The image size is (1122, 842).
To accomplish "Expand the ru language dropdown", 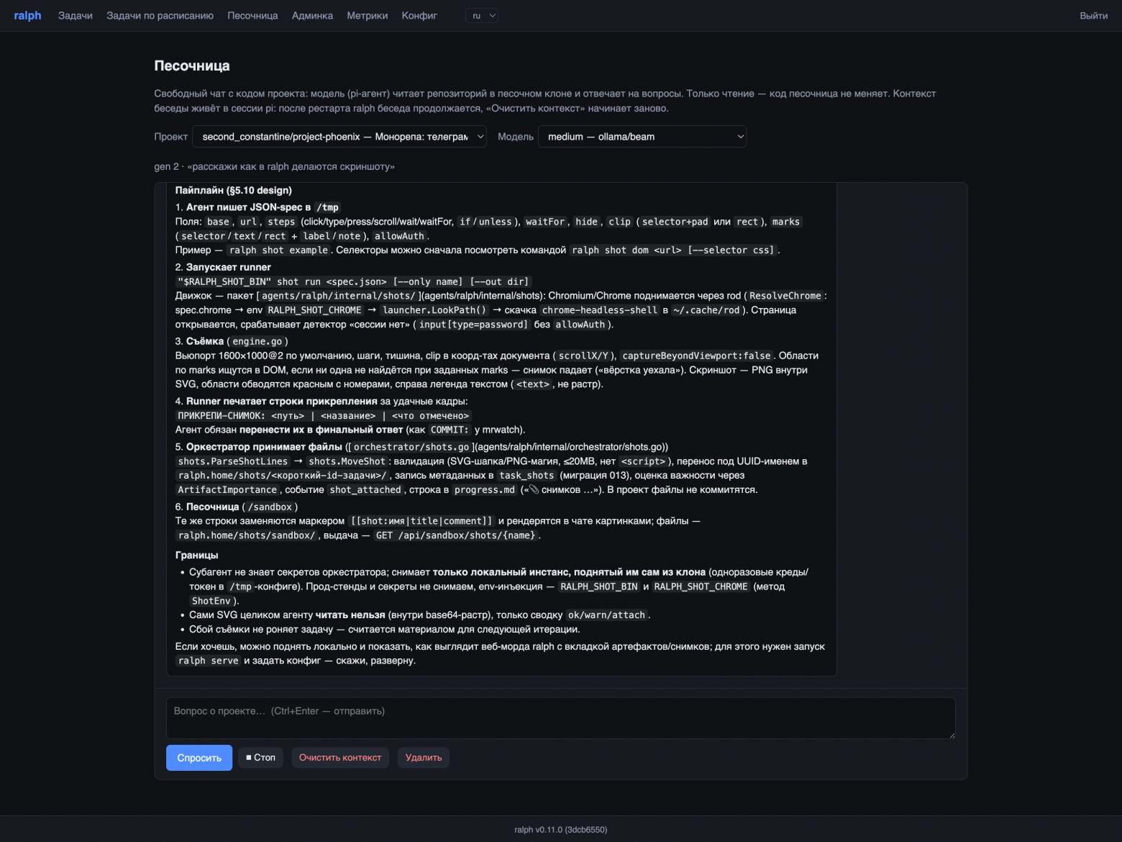I will [x=482, y=16].
